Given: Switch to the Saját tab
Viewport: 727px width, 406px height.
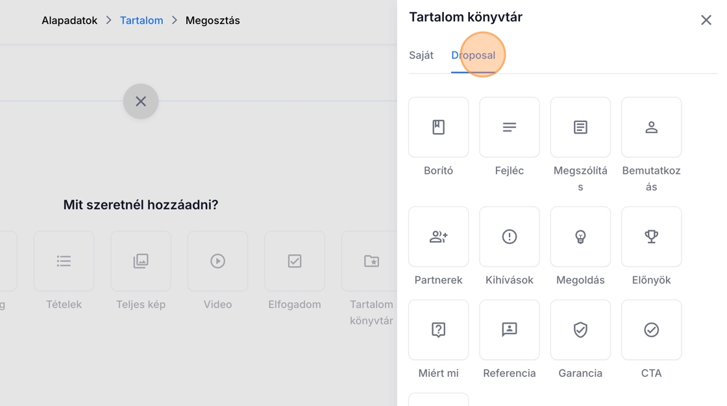Looking at the screenshot, I should (x=421, y=55).
